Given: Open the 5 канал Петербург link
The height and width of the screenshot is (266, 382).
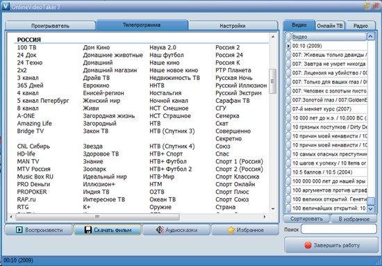Looking at the screenshot, I should pyautogui.click(x=43, y=101).
